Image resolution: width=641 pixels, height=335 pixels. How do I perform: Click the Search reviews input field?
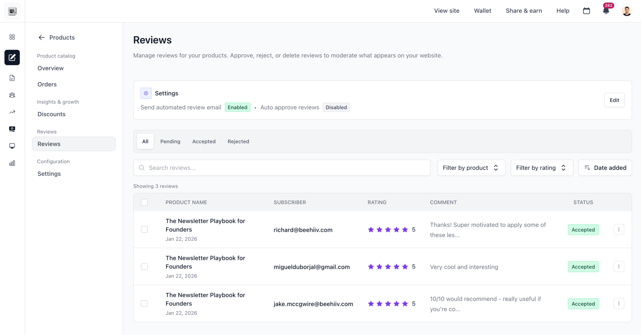282,168
